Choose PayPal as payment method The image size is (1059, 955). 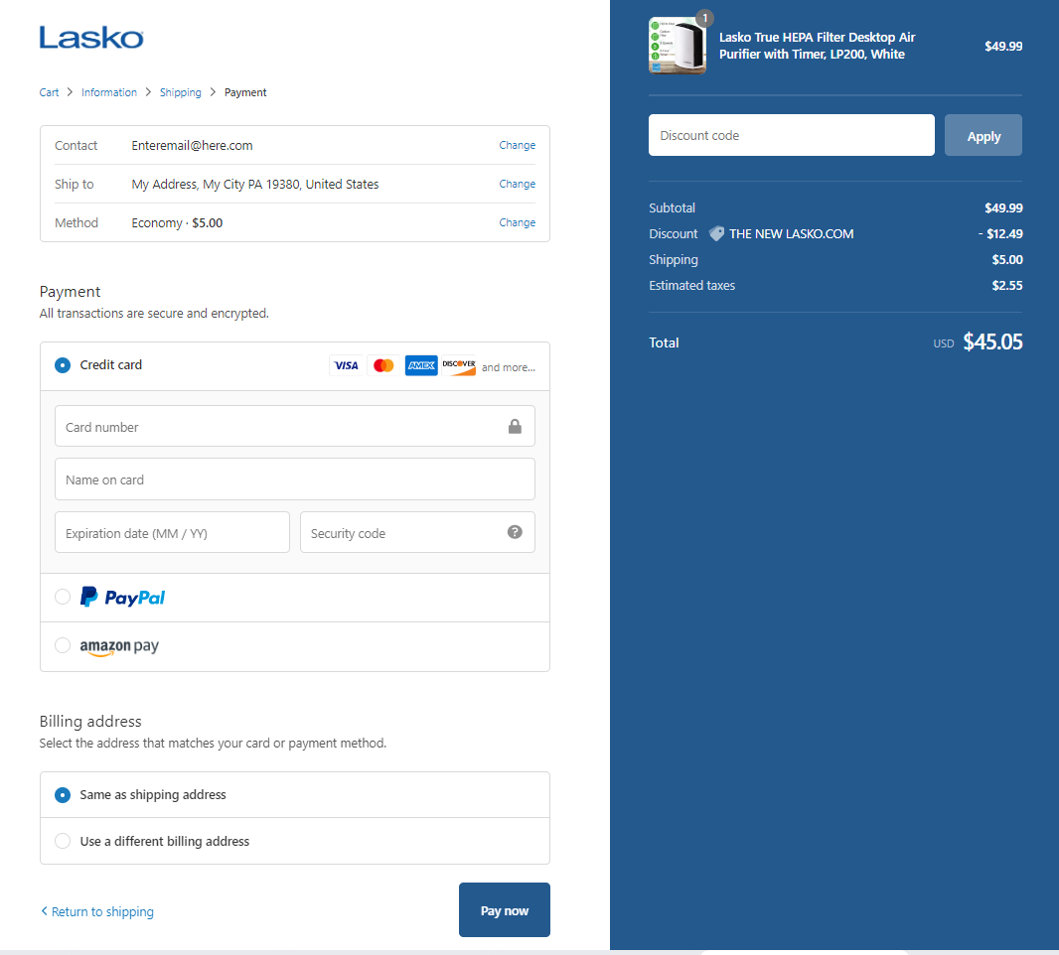63,597
